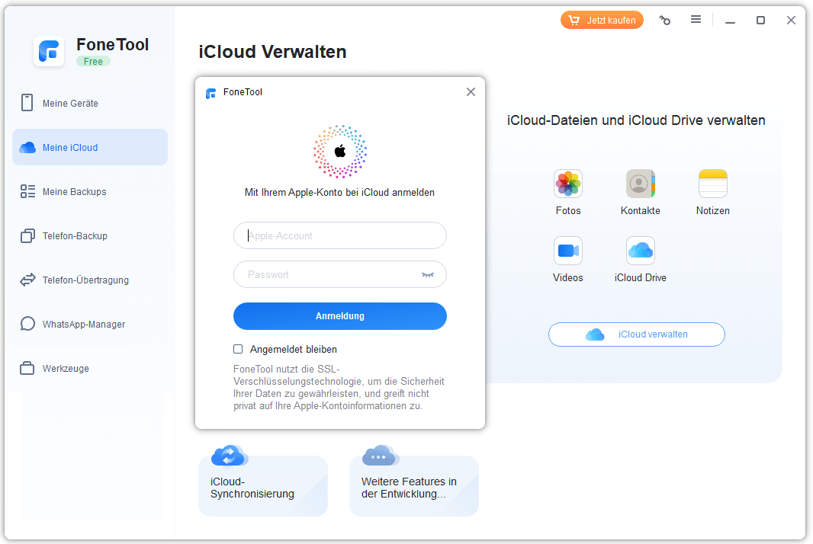Click the Apple-Account input field
This screenshot has width=813, height=544.
(x=339, y=236)
